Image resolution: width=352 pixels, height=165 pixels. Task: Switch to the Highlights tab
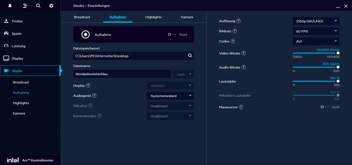click(153, 17)
